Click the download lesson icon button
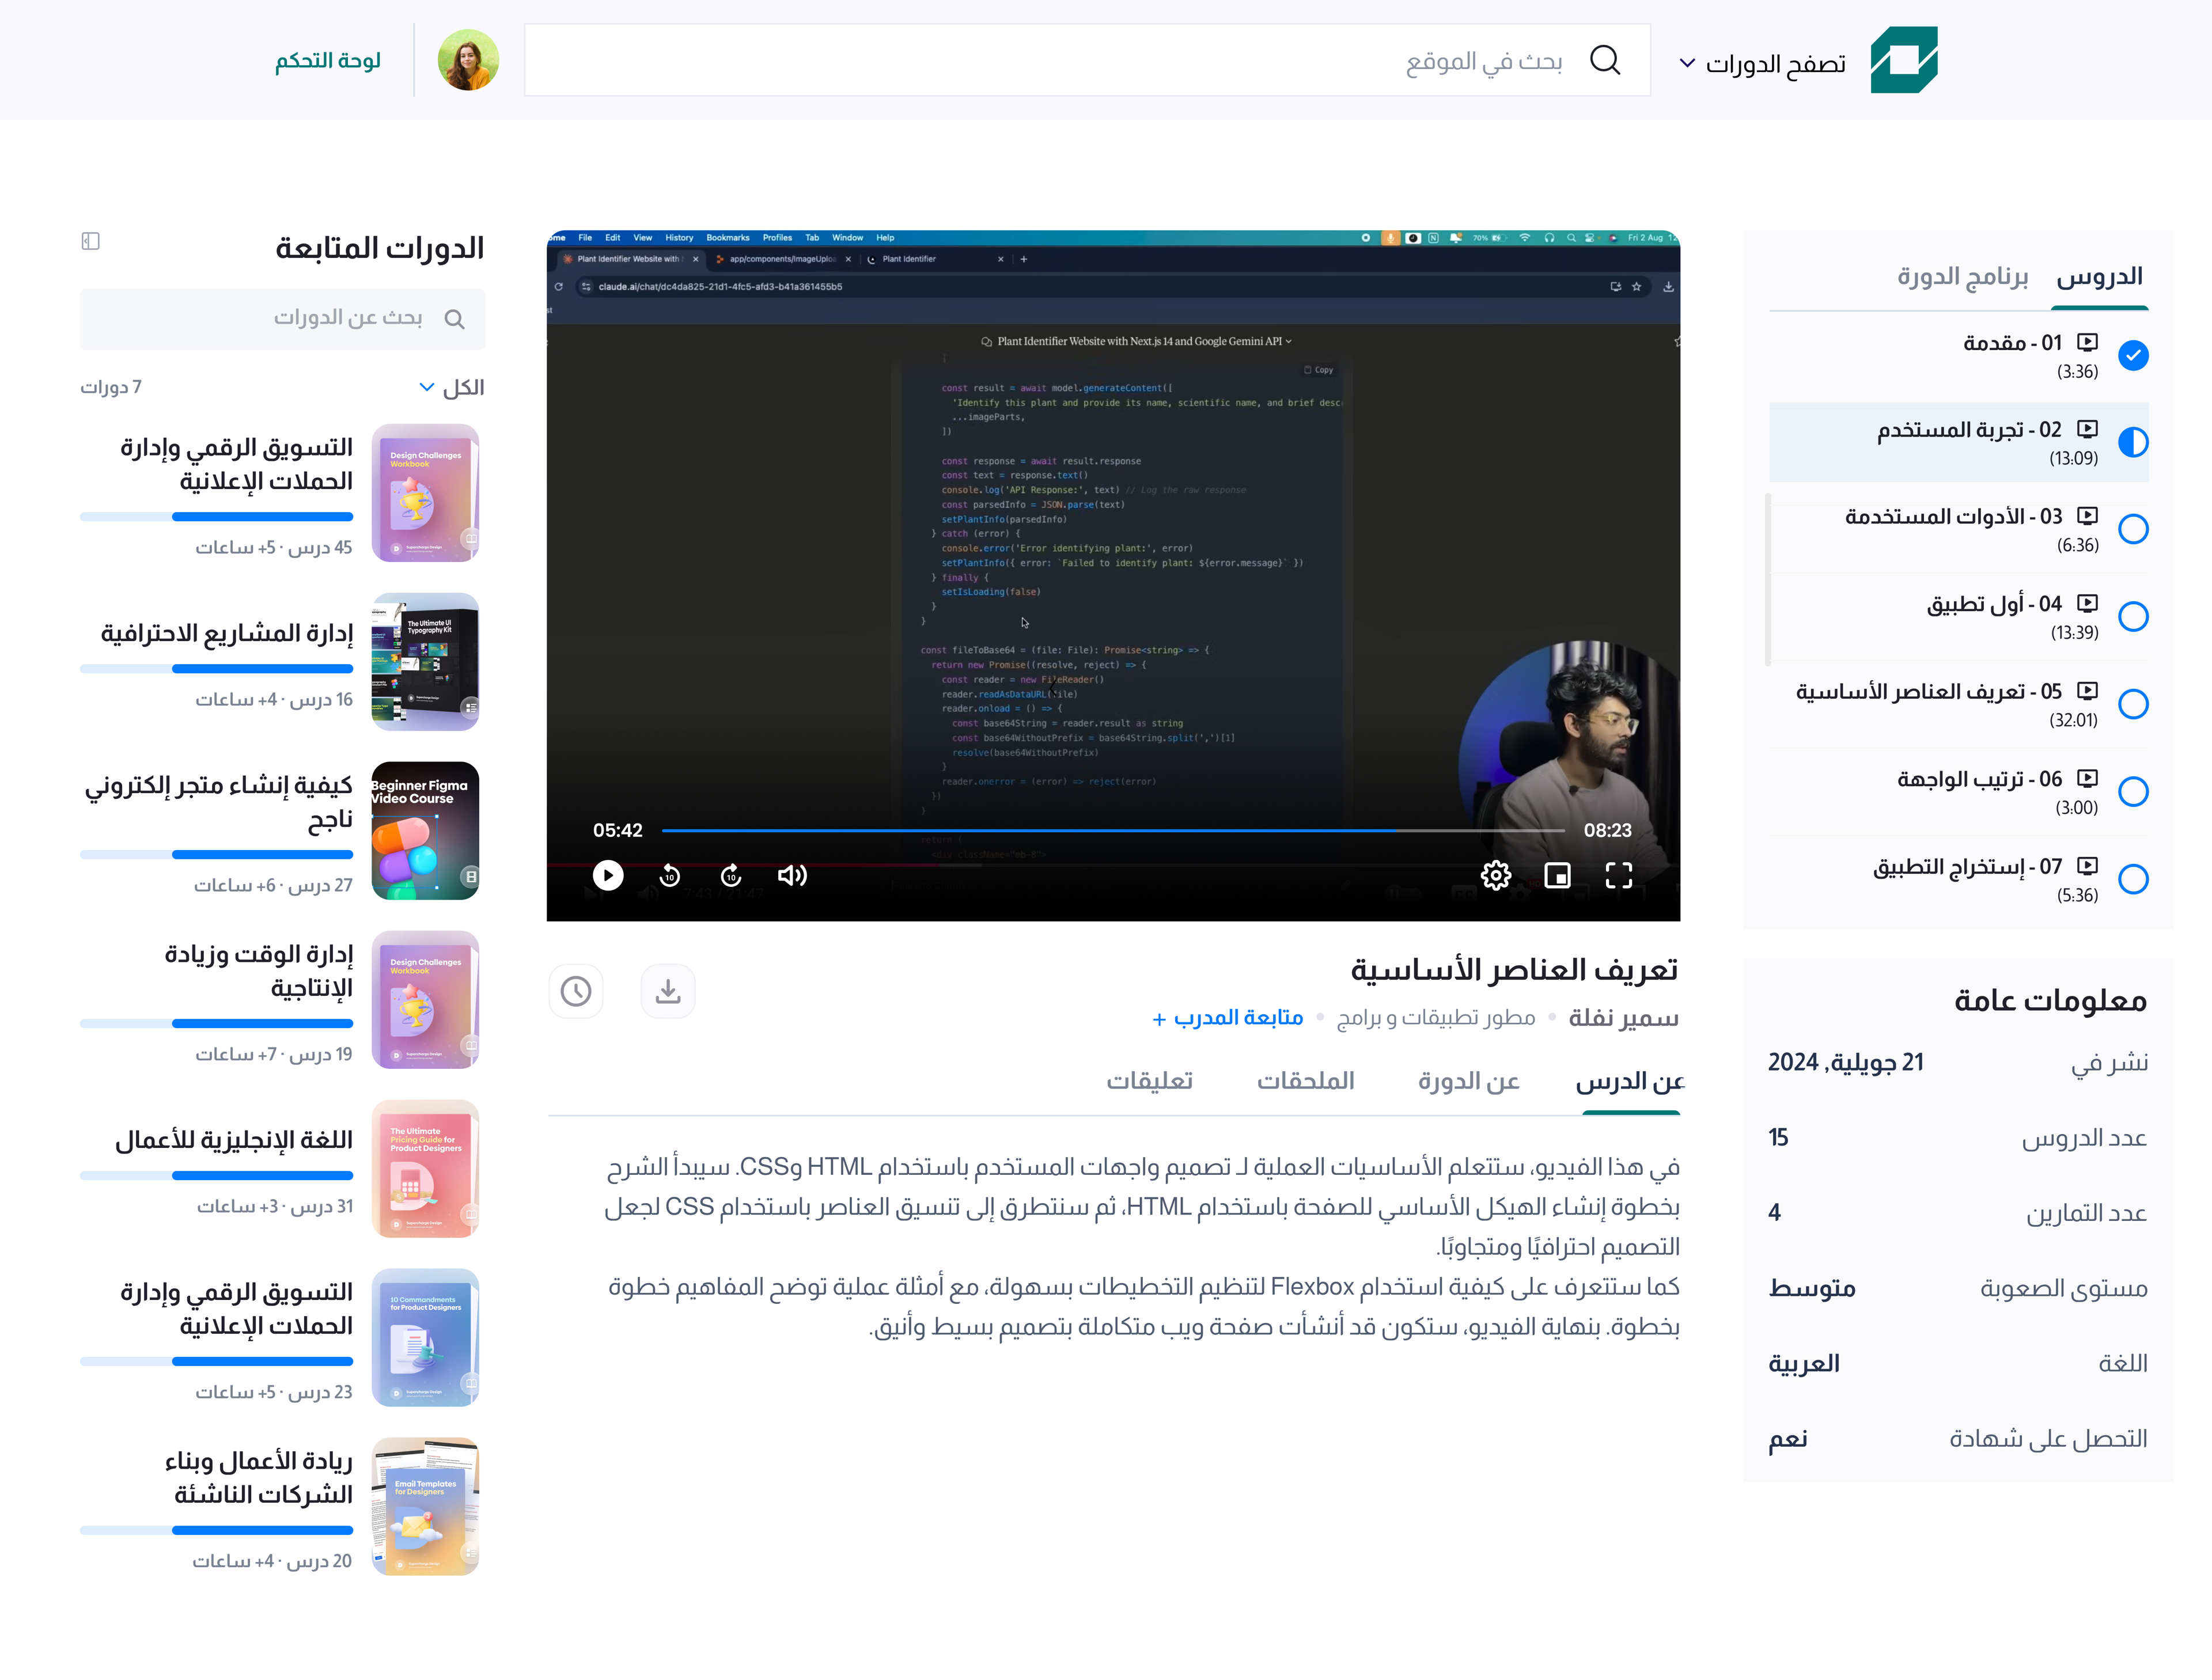Screen dimensions: 2212x1680 (668, 991)
